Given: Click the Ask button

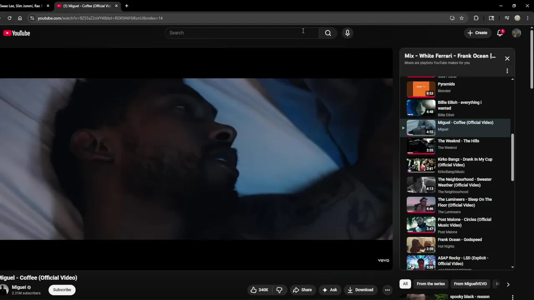Looking at the screenshot, I should click(x=330, y=290).
